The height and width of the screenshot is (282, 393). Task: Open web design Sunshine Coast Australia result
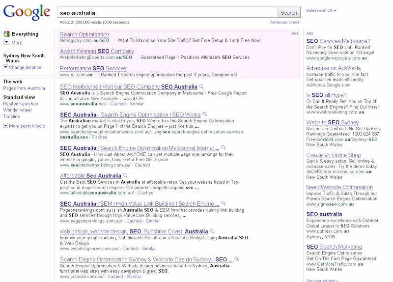(134, 231)
